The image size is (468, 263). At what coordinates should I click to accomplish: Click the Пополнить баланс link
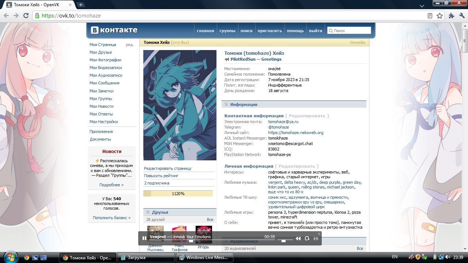click(x=112, y=218)
